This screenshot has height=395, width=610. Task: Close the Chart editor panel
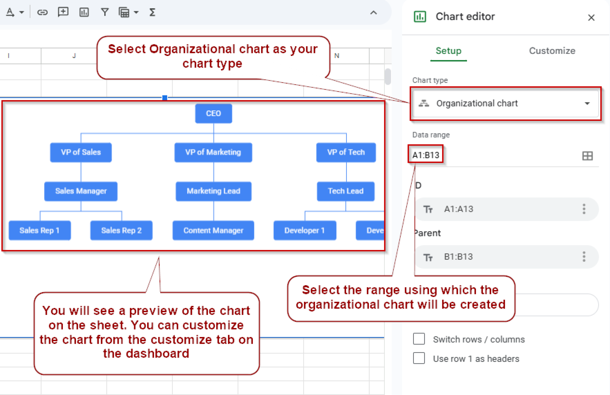(591, 18)
